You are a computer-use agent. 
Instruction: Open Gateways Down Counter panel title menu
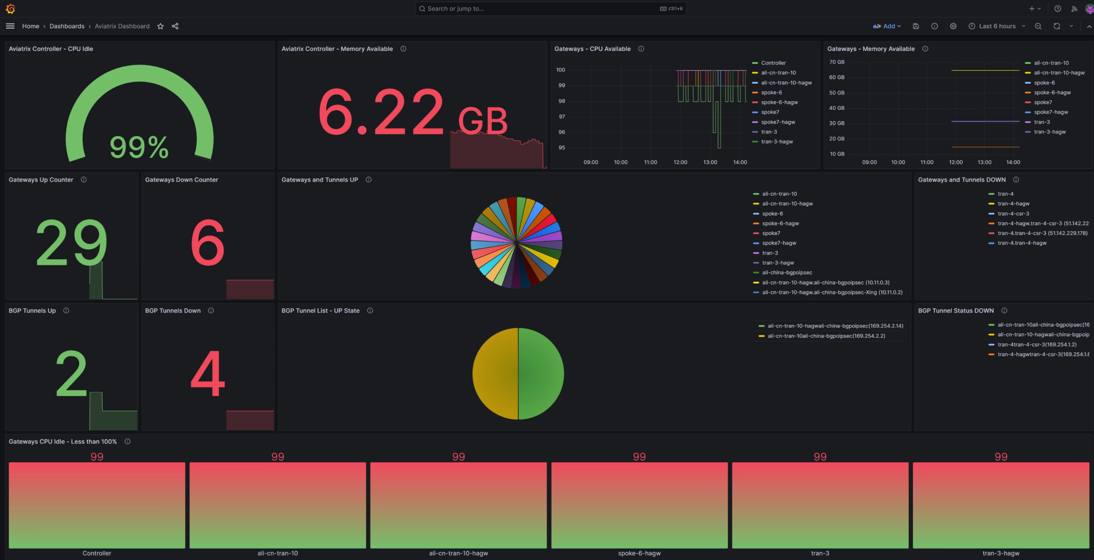tap(181, 180)
